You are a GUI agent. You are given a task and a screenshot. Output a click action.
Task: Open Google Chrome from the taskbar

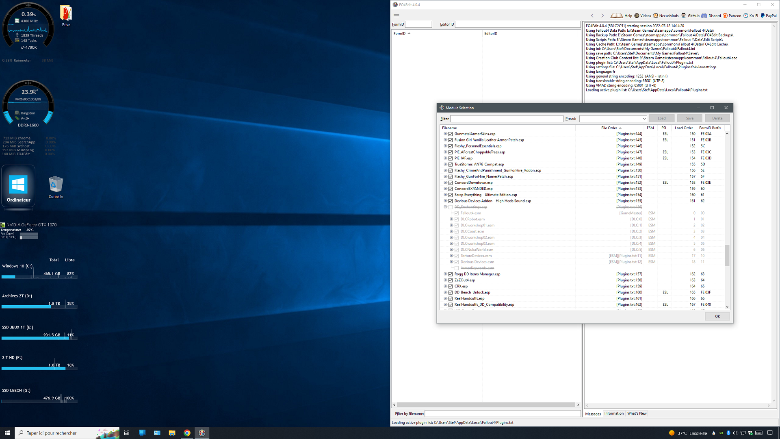point(187,433)
